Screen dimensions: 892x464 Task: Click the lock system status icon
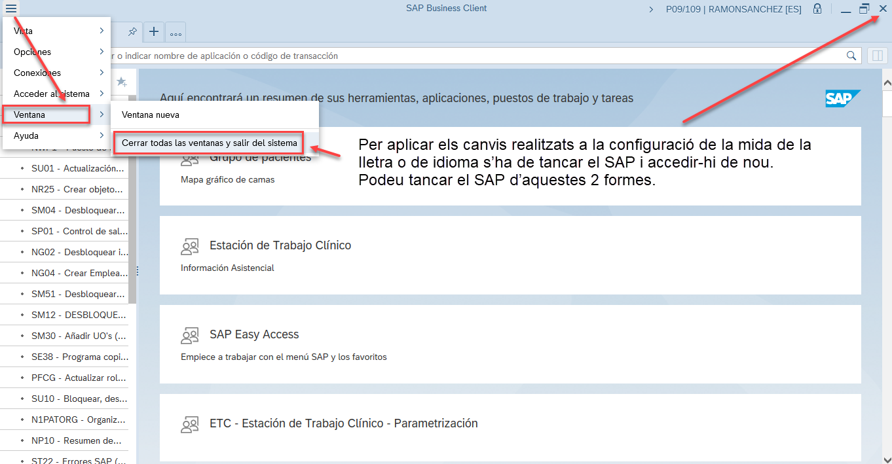817,9
